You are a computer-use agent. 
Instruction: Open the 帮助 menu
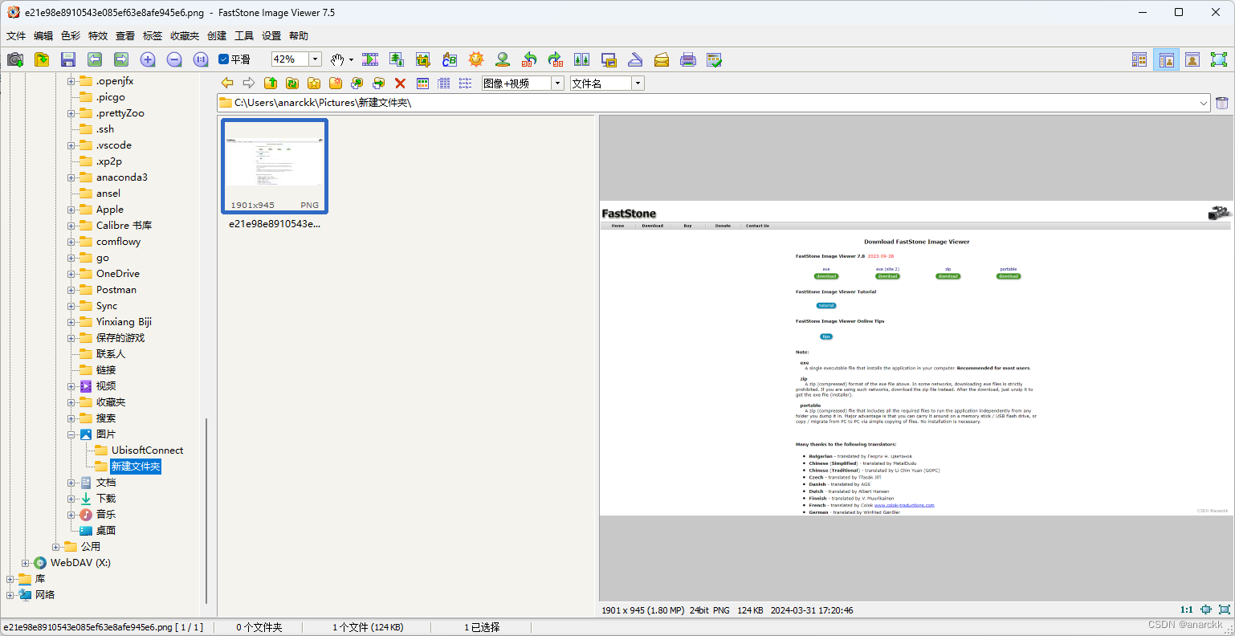(299, 35)
